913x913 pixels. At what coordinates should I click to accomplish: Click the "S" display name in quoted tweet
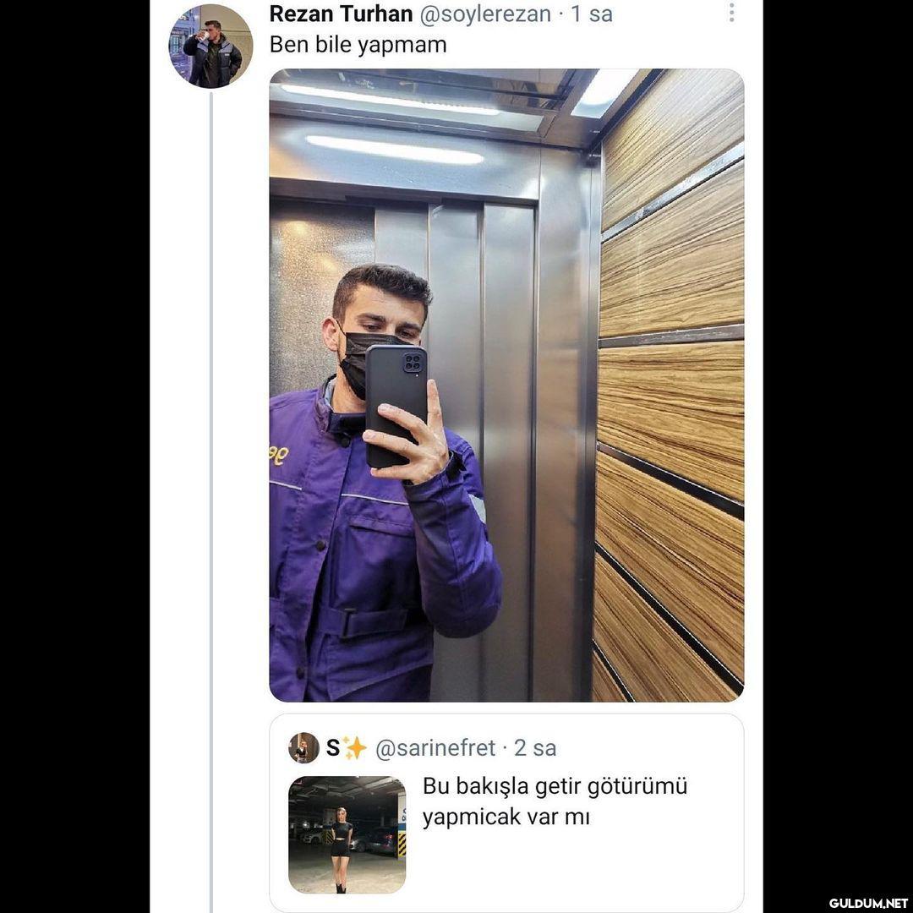click(x=333, y=747)
